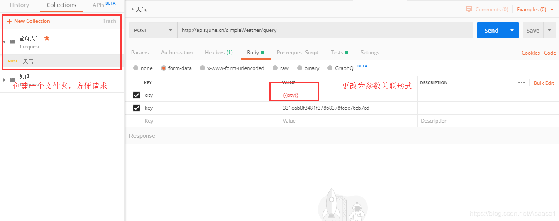Viewport: 559px width, 221px height.
Task: Open the Params tab
Action: coord(140,53)
